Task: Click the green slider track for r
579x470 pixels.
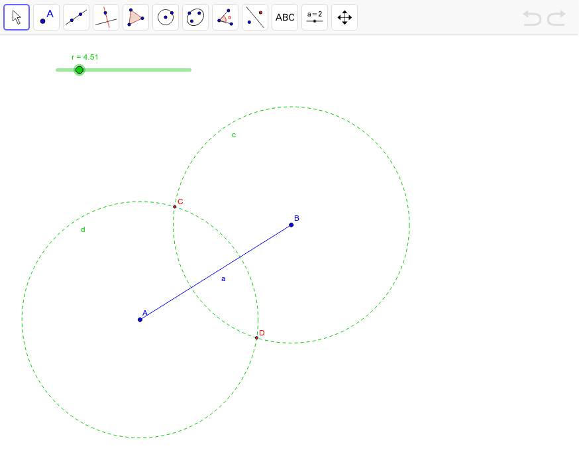Action: (x=123, y=70)
